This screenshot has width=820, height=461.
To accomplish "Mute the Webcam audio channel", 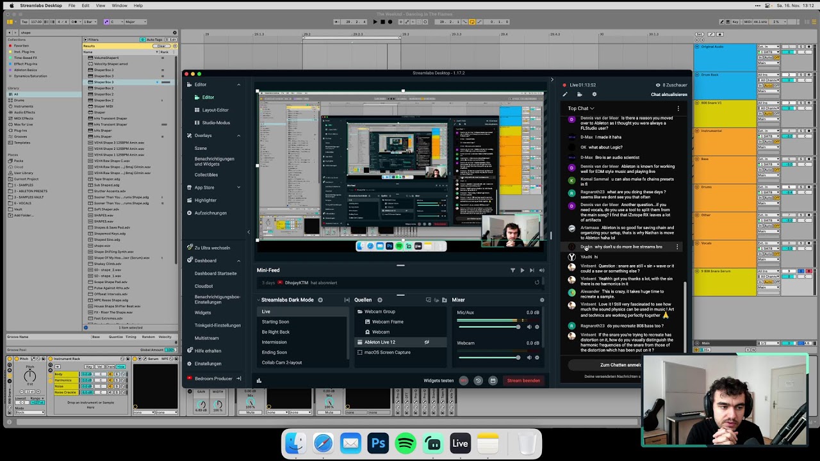I will click(529, 357).
